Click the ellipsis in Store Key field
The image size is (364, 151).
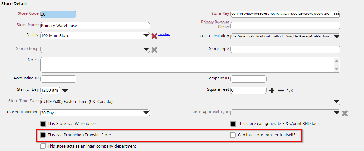tap(337, 14)
